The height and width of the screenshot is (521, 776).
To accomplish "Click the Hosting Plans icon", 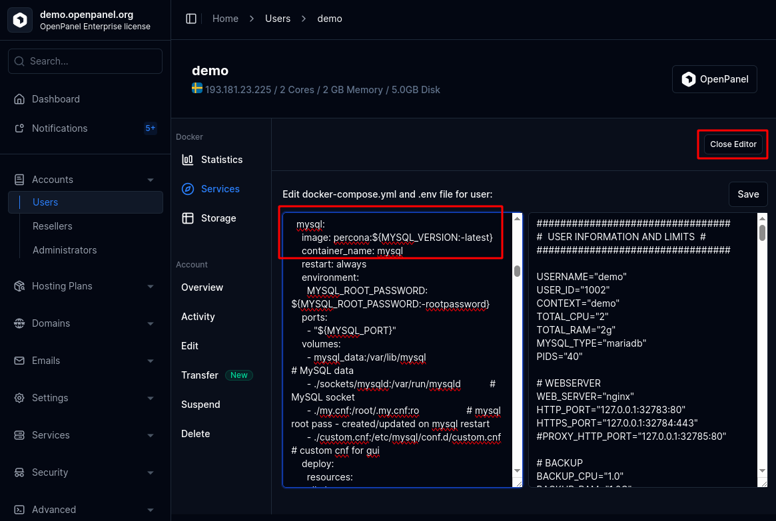I will (x=19, y=286).
